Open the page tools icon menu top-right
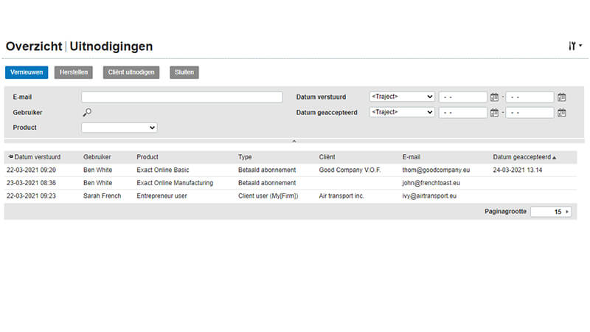Image resolution: width=590 pixels, height=332 pixels. tap(575, 46)
